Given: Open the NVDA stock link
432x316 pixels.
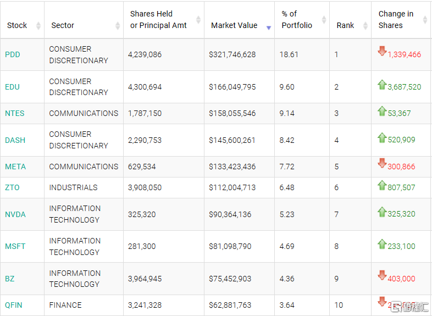Looking at the screenshot, I should [15, 214].
